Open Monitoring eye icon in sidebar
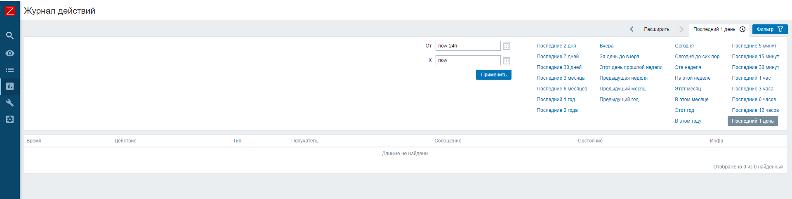The image size is (792, 199). coord(10,53)
